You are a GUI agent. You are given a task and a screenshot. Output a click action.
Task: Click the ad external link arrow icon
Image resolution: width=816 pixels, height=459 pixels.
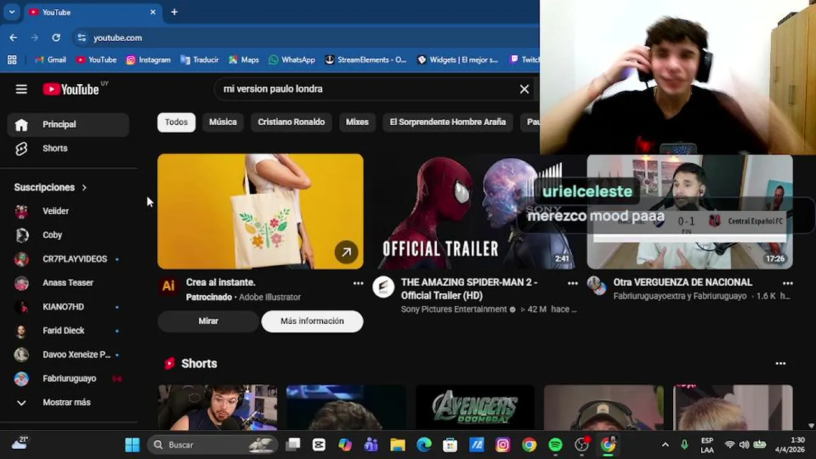tap(346, 252)
